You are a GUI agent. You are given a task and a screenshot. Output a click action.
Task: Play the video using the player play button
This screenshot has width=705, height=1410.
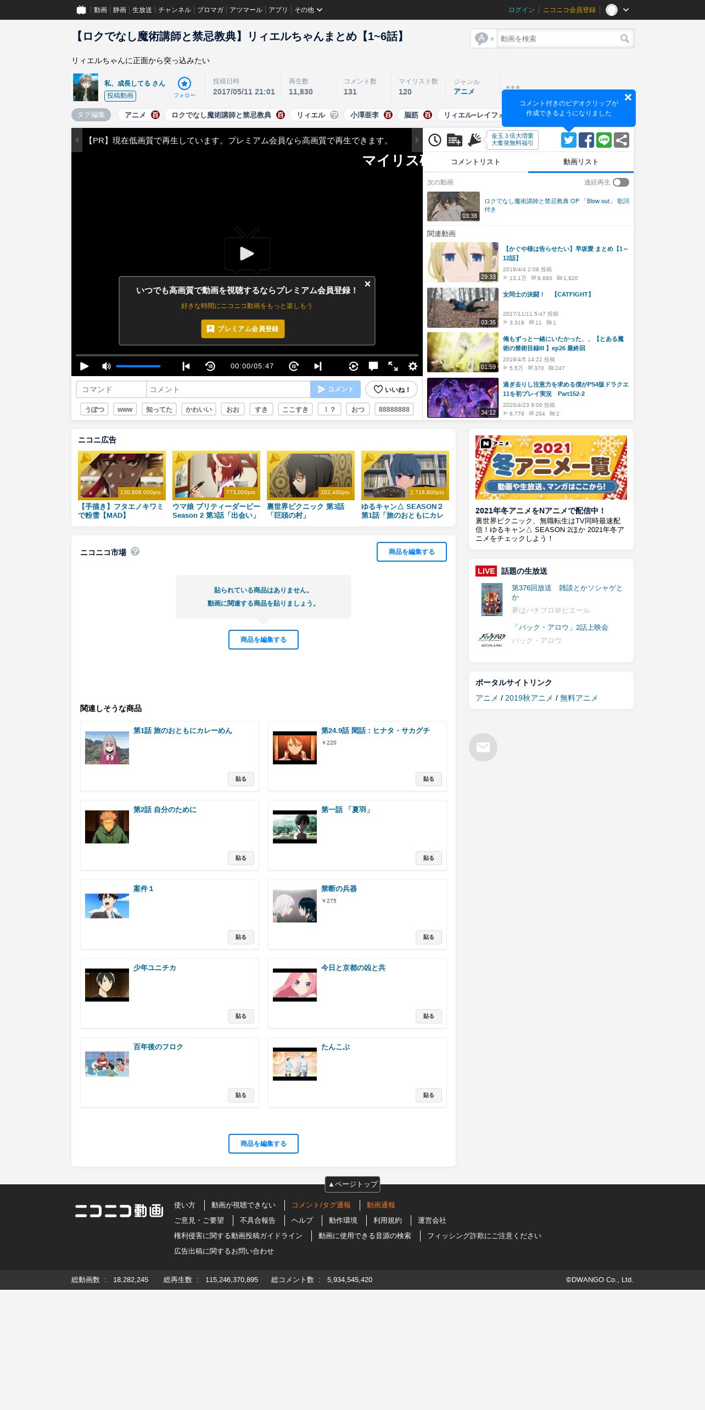click(84, 366)
